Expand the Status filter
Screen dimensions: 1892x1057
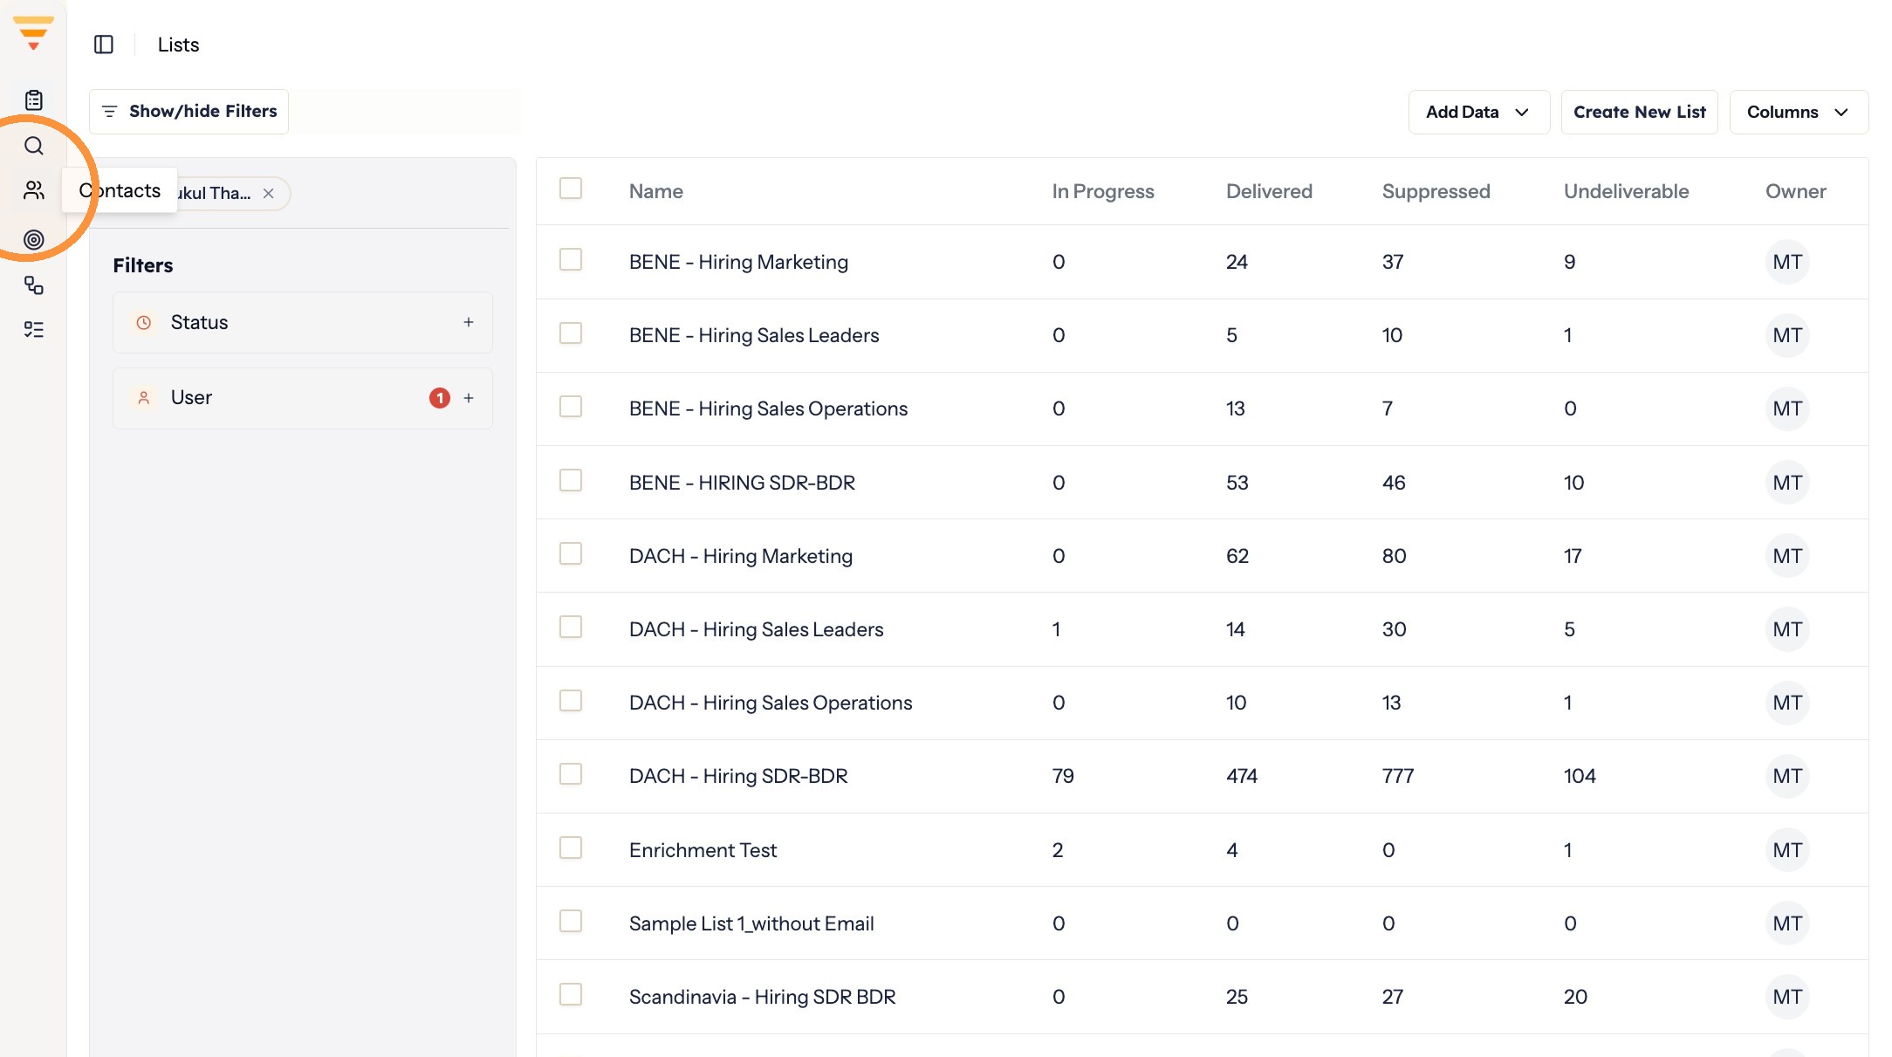(x=303, y=323)
